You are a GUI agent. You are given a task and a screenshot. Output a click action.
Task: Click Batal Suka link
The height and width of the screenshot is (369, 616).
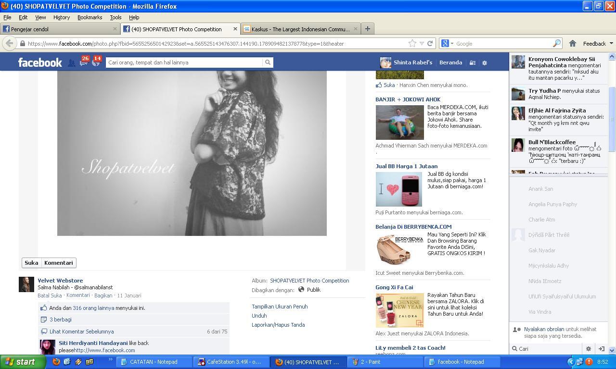[50, 295]
